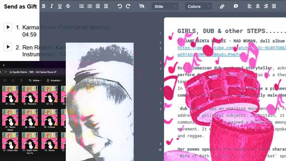Toggle italic text formatting
This screenshot has height=161, width=286.
pos(51,6)
